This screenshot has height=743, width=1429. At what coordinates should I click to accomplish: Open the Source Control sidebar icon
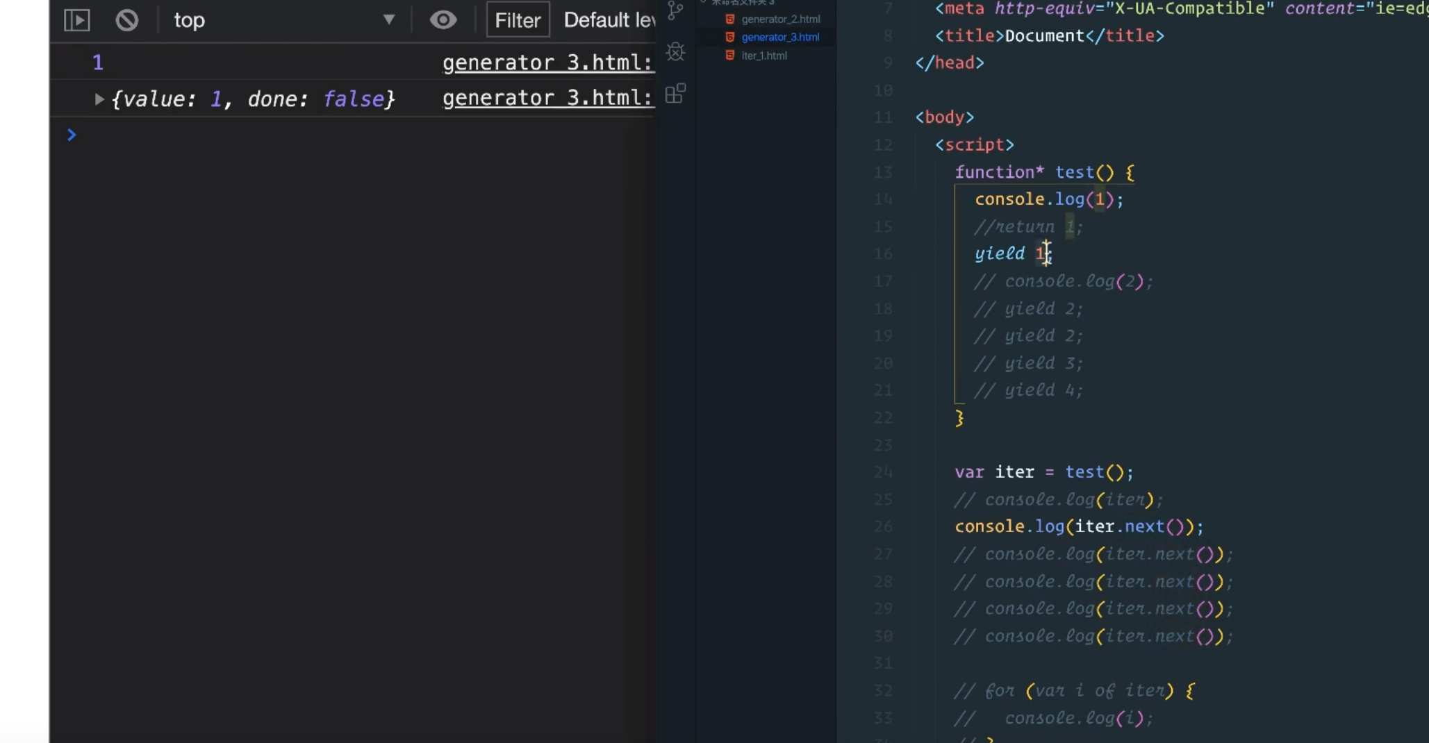pos(675,10)
